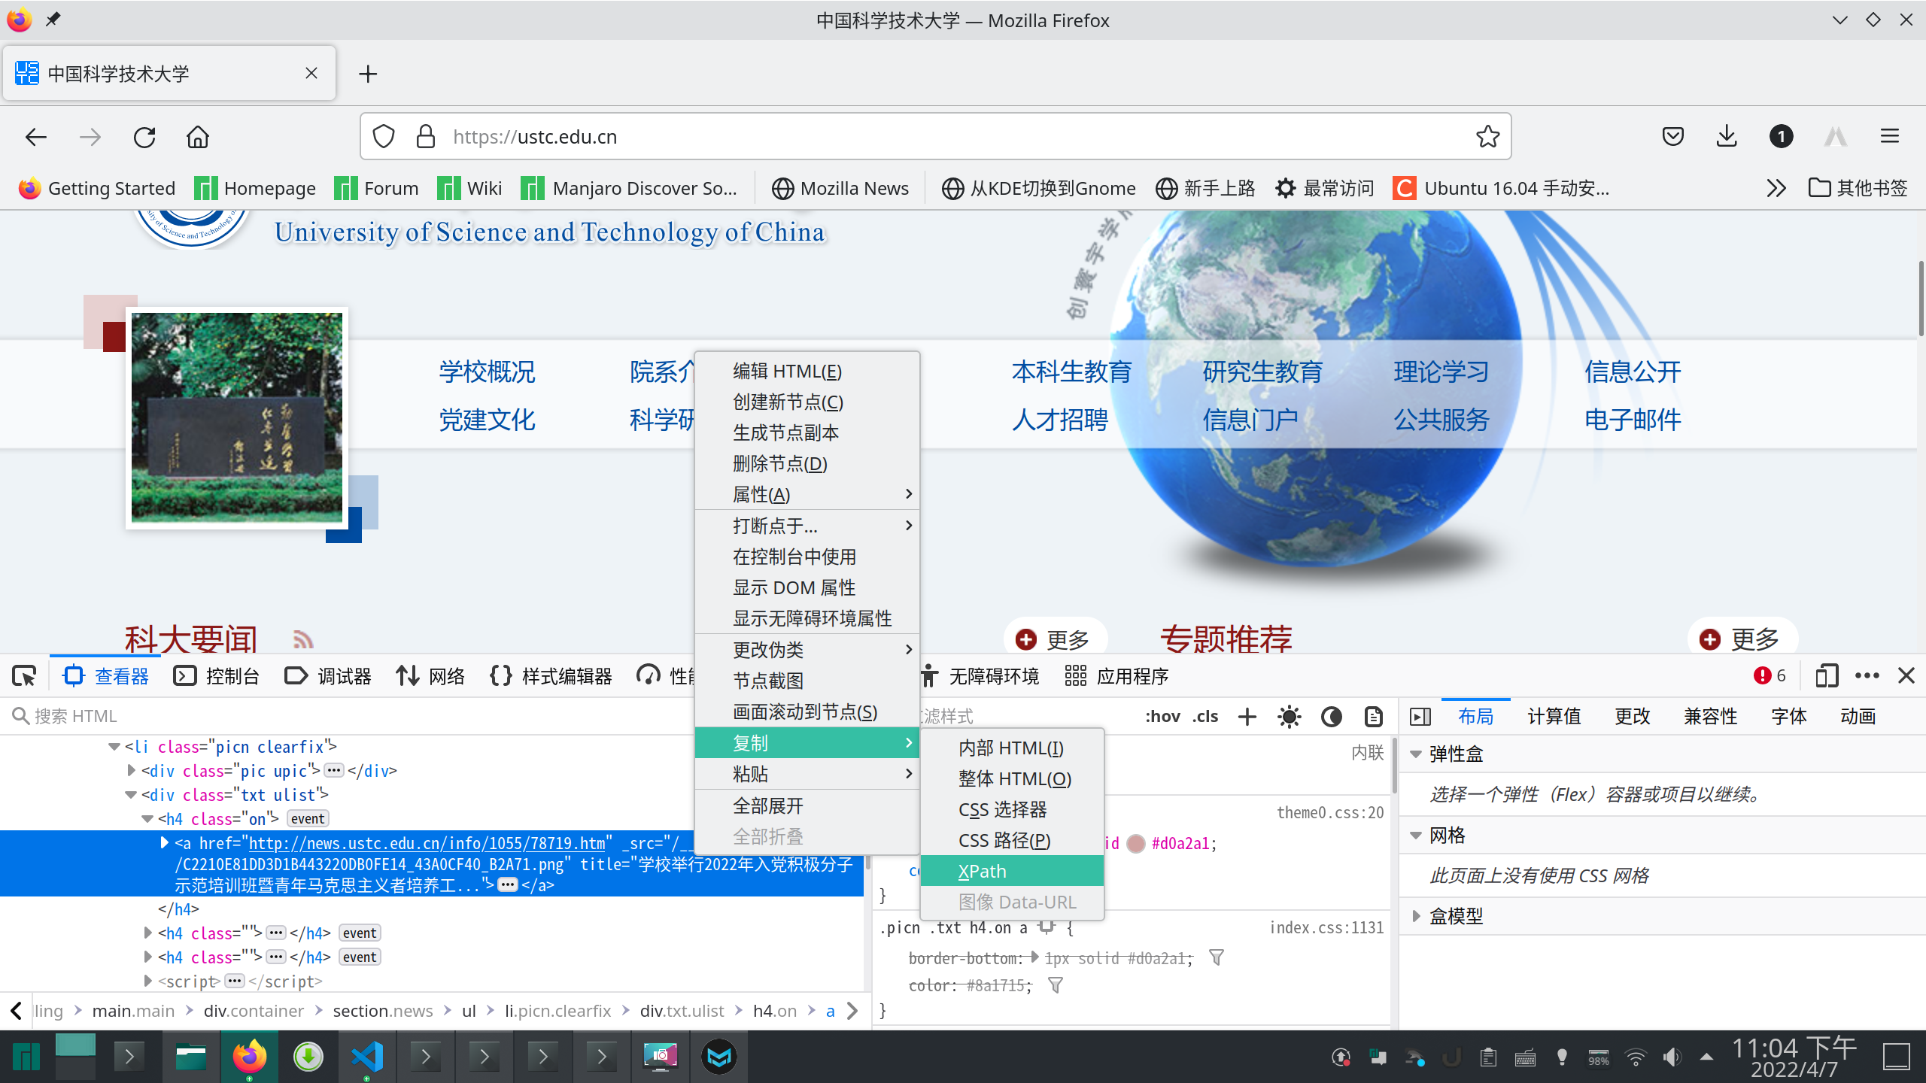The image size is (1926, 1083).
Task: Switch to 动画 animations tab
Action: (x=1858, y=717)
